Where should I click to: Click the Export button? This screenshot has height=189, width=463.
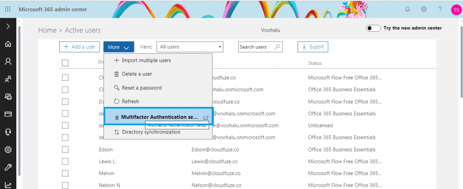coord(313,47)
